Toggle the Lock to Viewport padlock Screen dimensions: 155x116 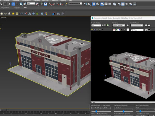(x=128, y=25)
